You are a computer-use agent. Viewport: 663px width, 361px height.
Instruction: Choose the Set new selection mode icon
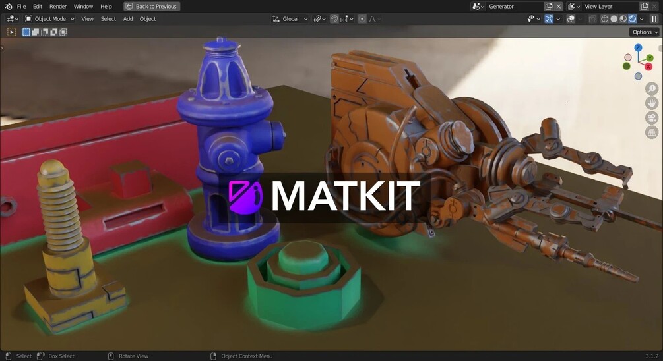click(26, 32)
